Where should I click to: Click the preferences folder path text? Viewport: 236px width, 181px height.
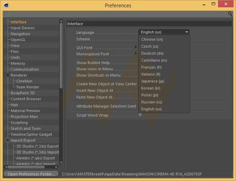coord(132,174)
